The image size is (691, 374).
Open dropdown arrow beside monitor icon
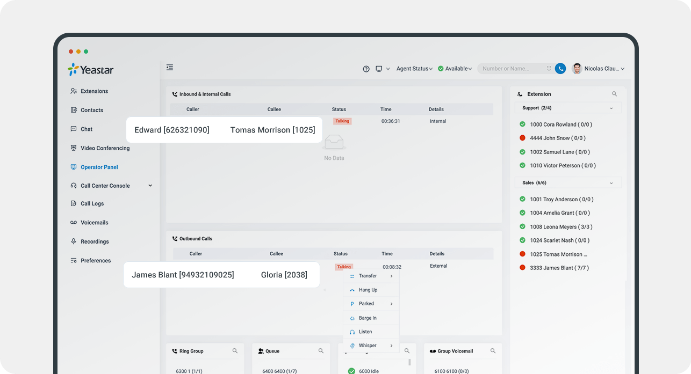pos(388,69)
